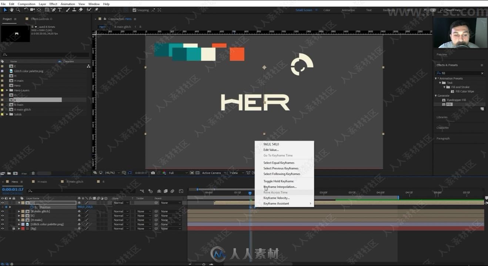Hide the E layer via eye icon
Viewport: 488px width, 266px height.
tap(2, 216)
